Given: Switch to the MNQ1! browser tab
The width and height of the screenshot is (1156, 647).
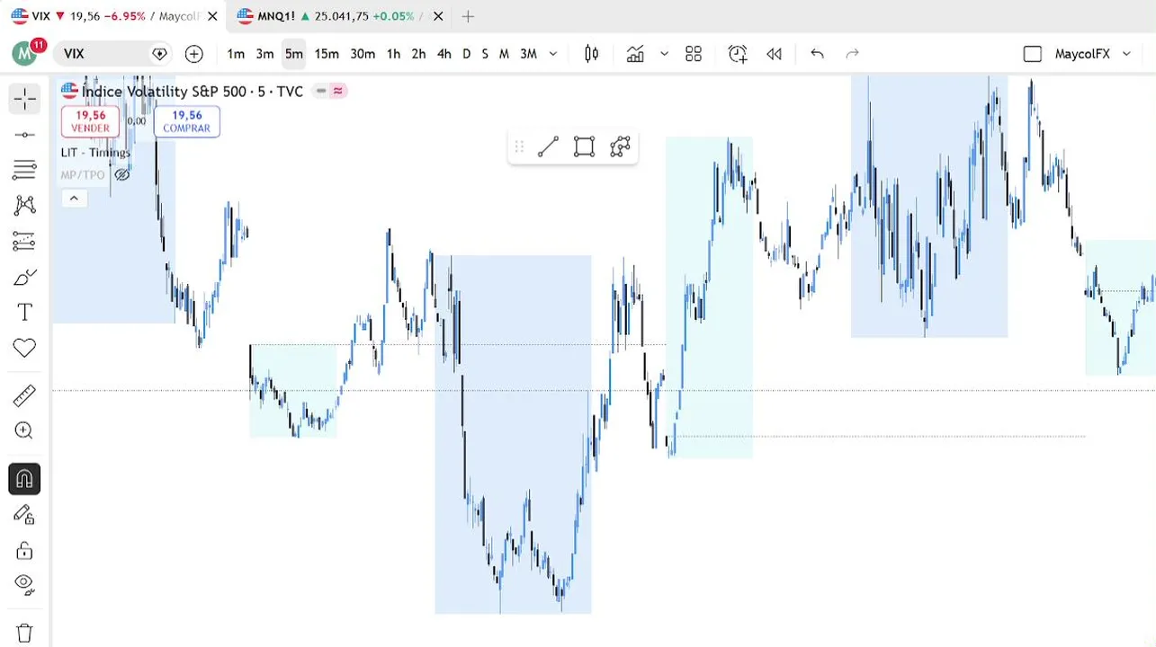Looking at the screenshot, I should pyautogui.click(x=337, y=16).
